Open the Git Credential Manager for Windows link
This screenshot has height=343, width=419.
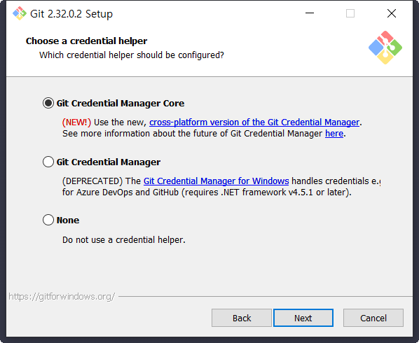[217, 181]
